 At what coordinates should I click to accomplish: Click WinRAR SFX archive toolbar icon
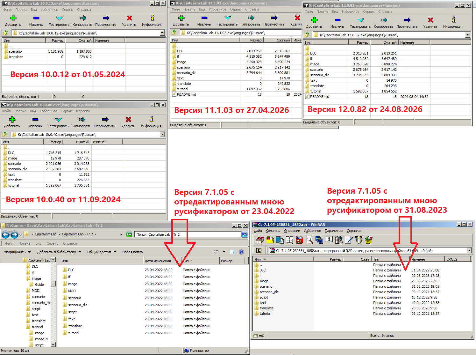tap(369, 240)
